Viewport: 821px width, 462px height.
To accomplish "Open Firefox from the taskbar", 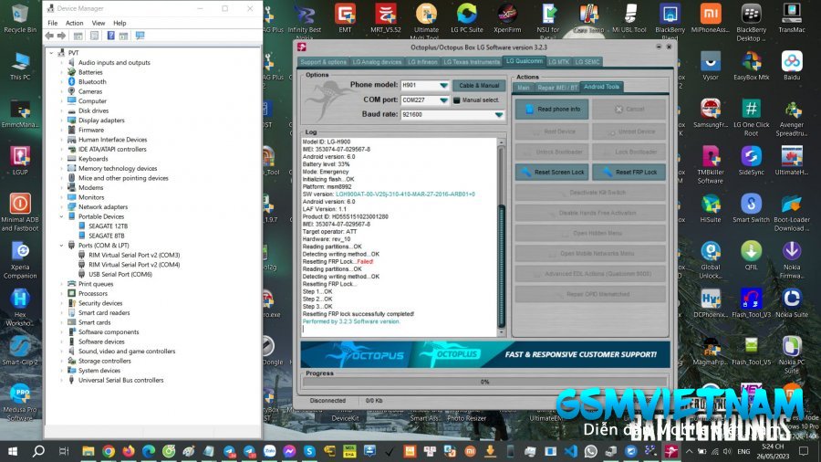I will coord(129,451).
